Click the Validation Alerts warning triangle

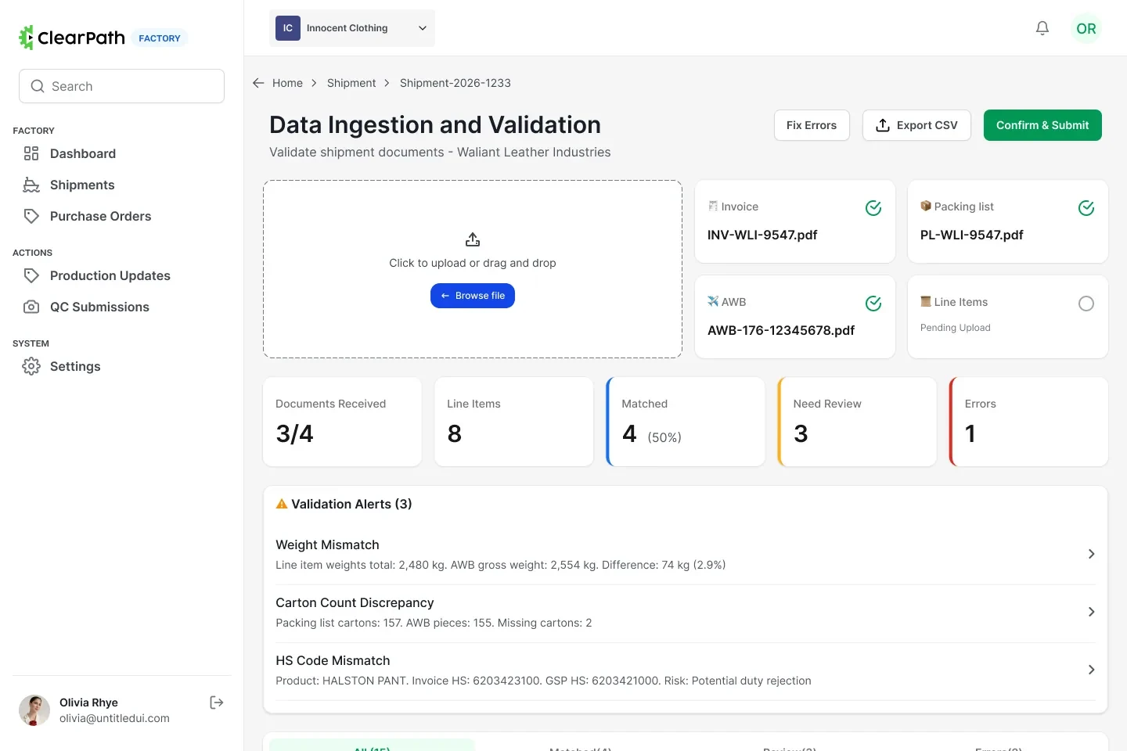(x=282, y=505)
